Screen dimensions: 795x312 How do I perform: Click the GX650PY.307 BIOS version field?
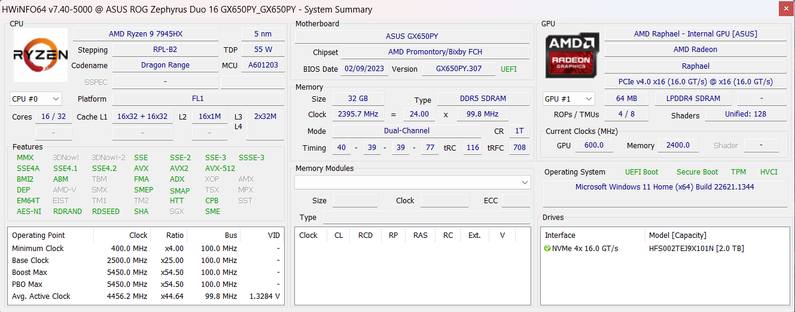click(459, 69)
